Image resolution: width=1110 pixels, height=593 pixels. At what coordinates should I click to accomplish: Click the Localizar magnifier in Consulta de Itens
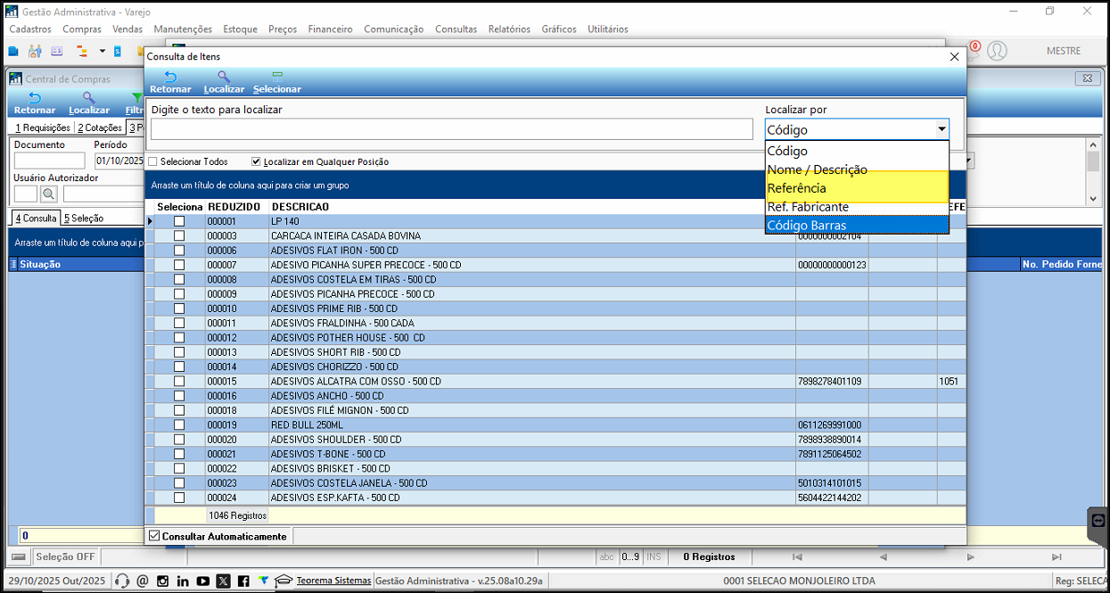point(223,78)
